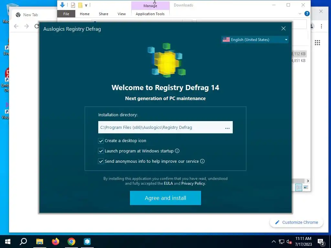Toggle Launch program at Windows startup checkbox

101,151
